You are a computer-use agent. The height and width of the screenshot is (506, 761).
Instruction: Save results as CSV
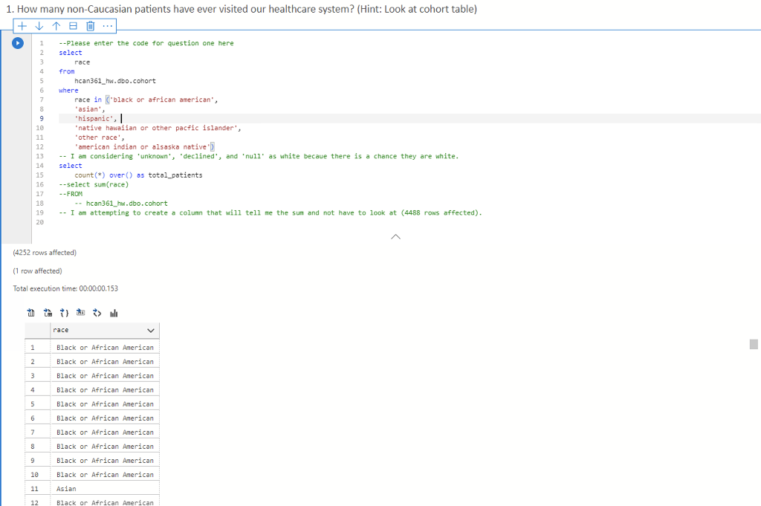point(30,312)
